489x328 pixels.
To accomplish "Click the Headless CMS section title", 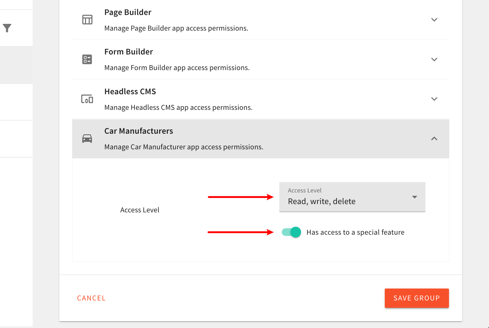I will pyautogui.click(x=130, y=91).
